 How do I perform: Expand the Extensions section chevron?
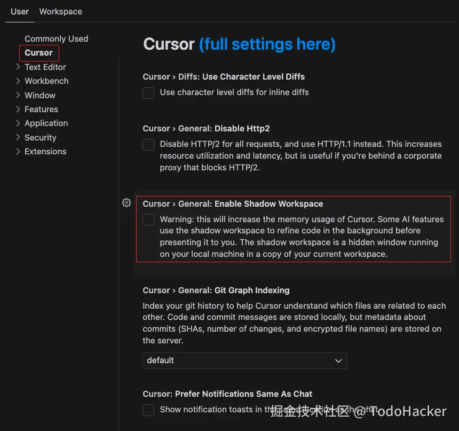(x=18, y=151)
